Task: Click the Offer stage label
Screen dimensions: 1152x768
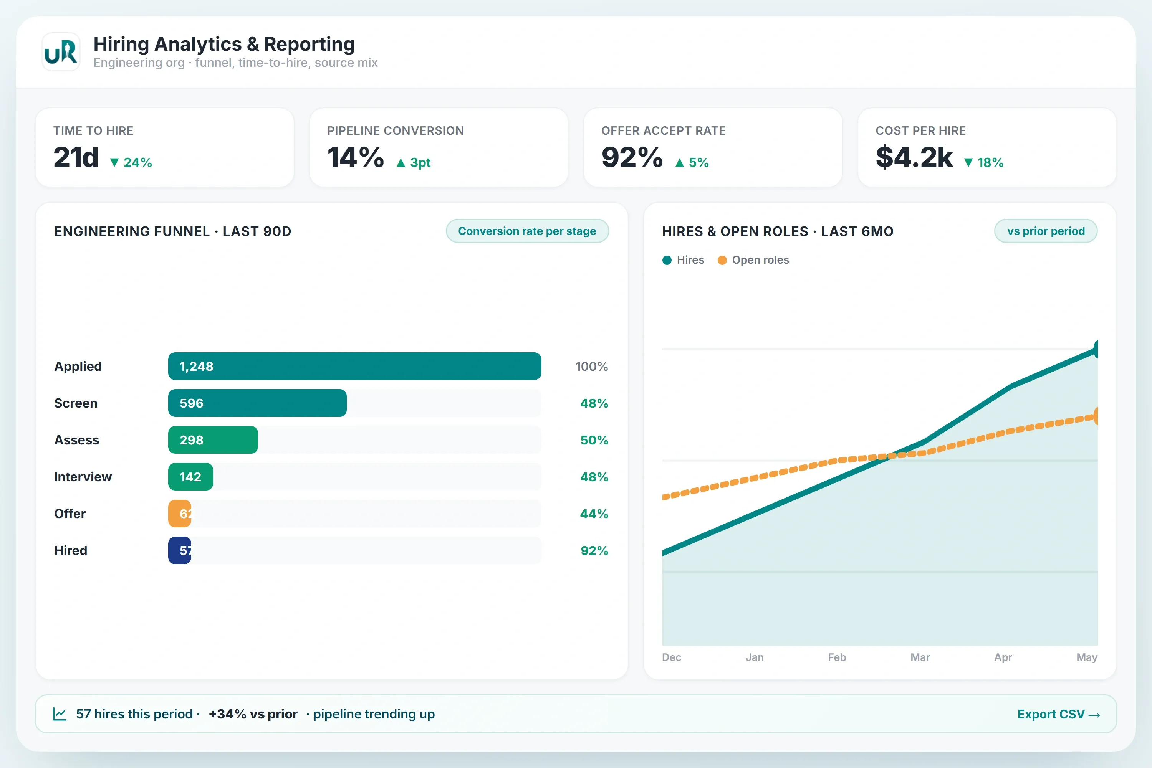Action: click(x=70, y=513)
